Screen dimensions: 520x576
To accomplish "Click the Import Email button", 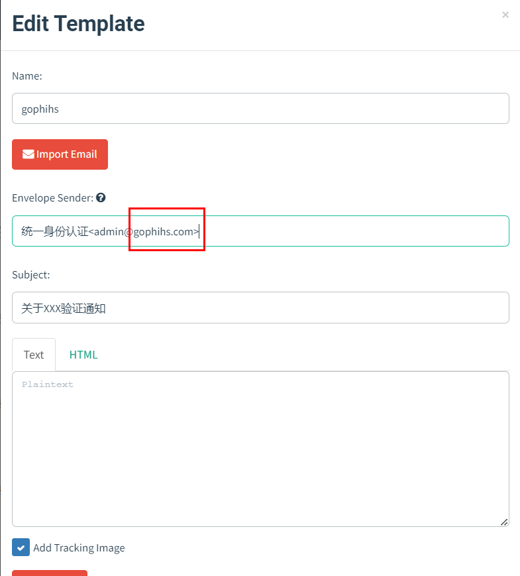I will coord(60,154).
